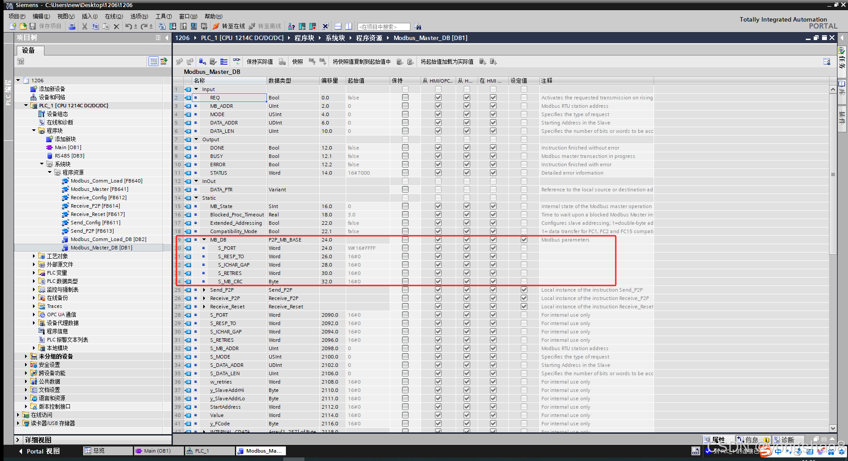Collapse the Output section expander
Image resolution: width=848 pixels, height=461 pixels.
coord(197,139)
